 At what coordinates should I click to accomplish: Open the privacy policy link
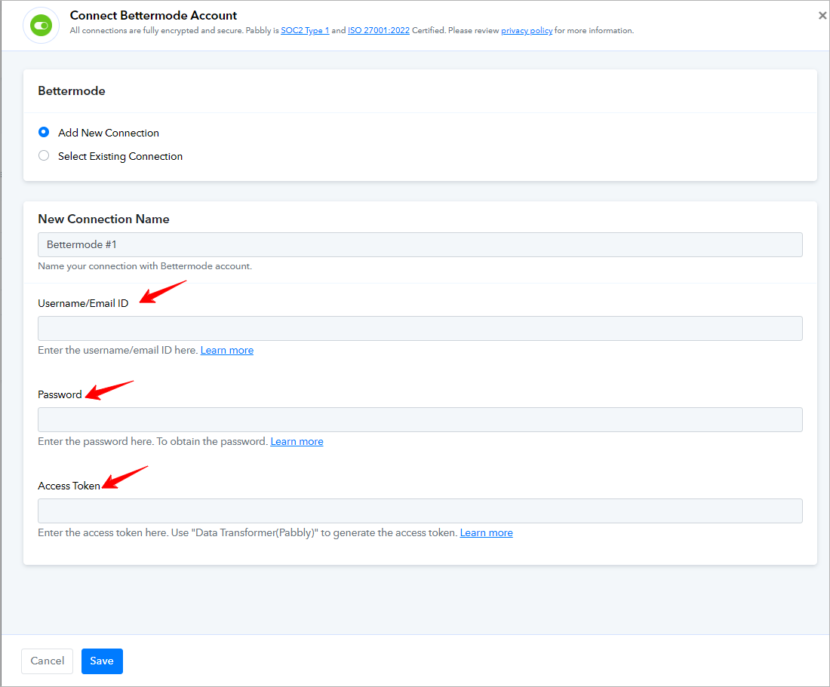(527, 31)
